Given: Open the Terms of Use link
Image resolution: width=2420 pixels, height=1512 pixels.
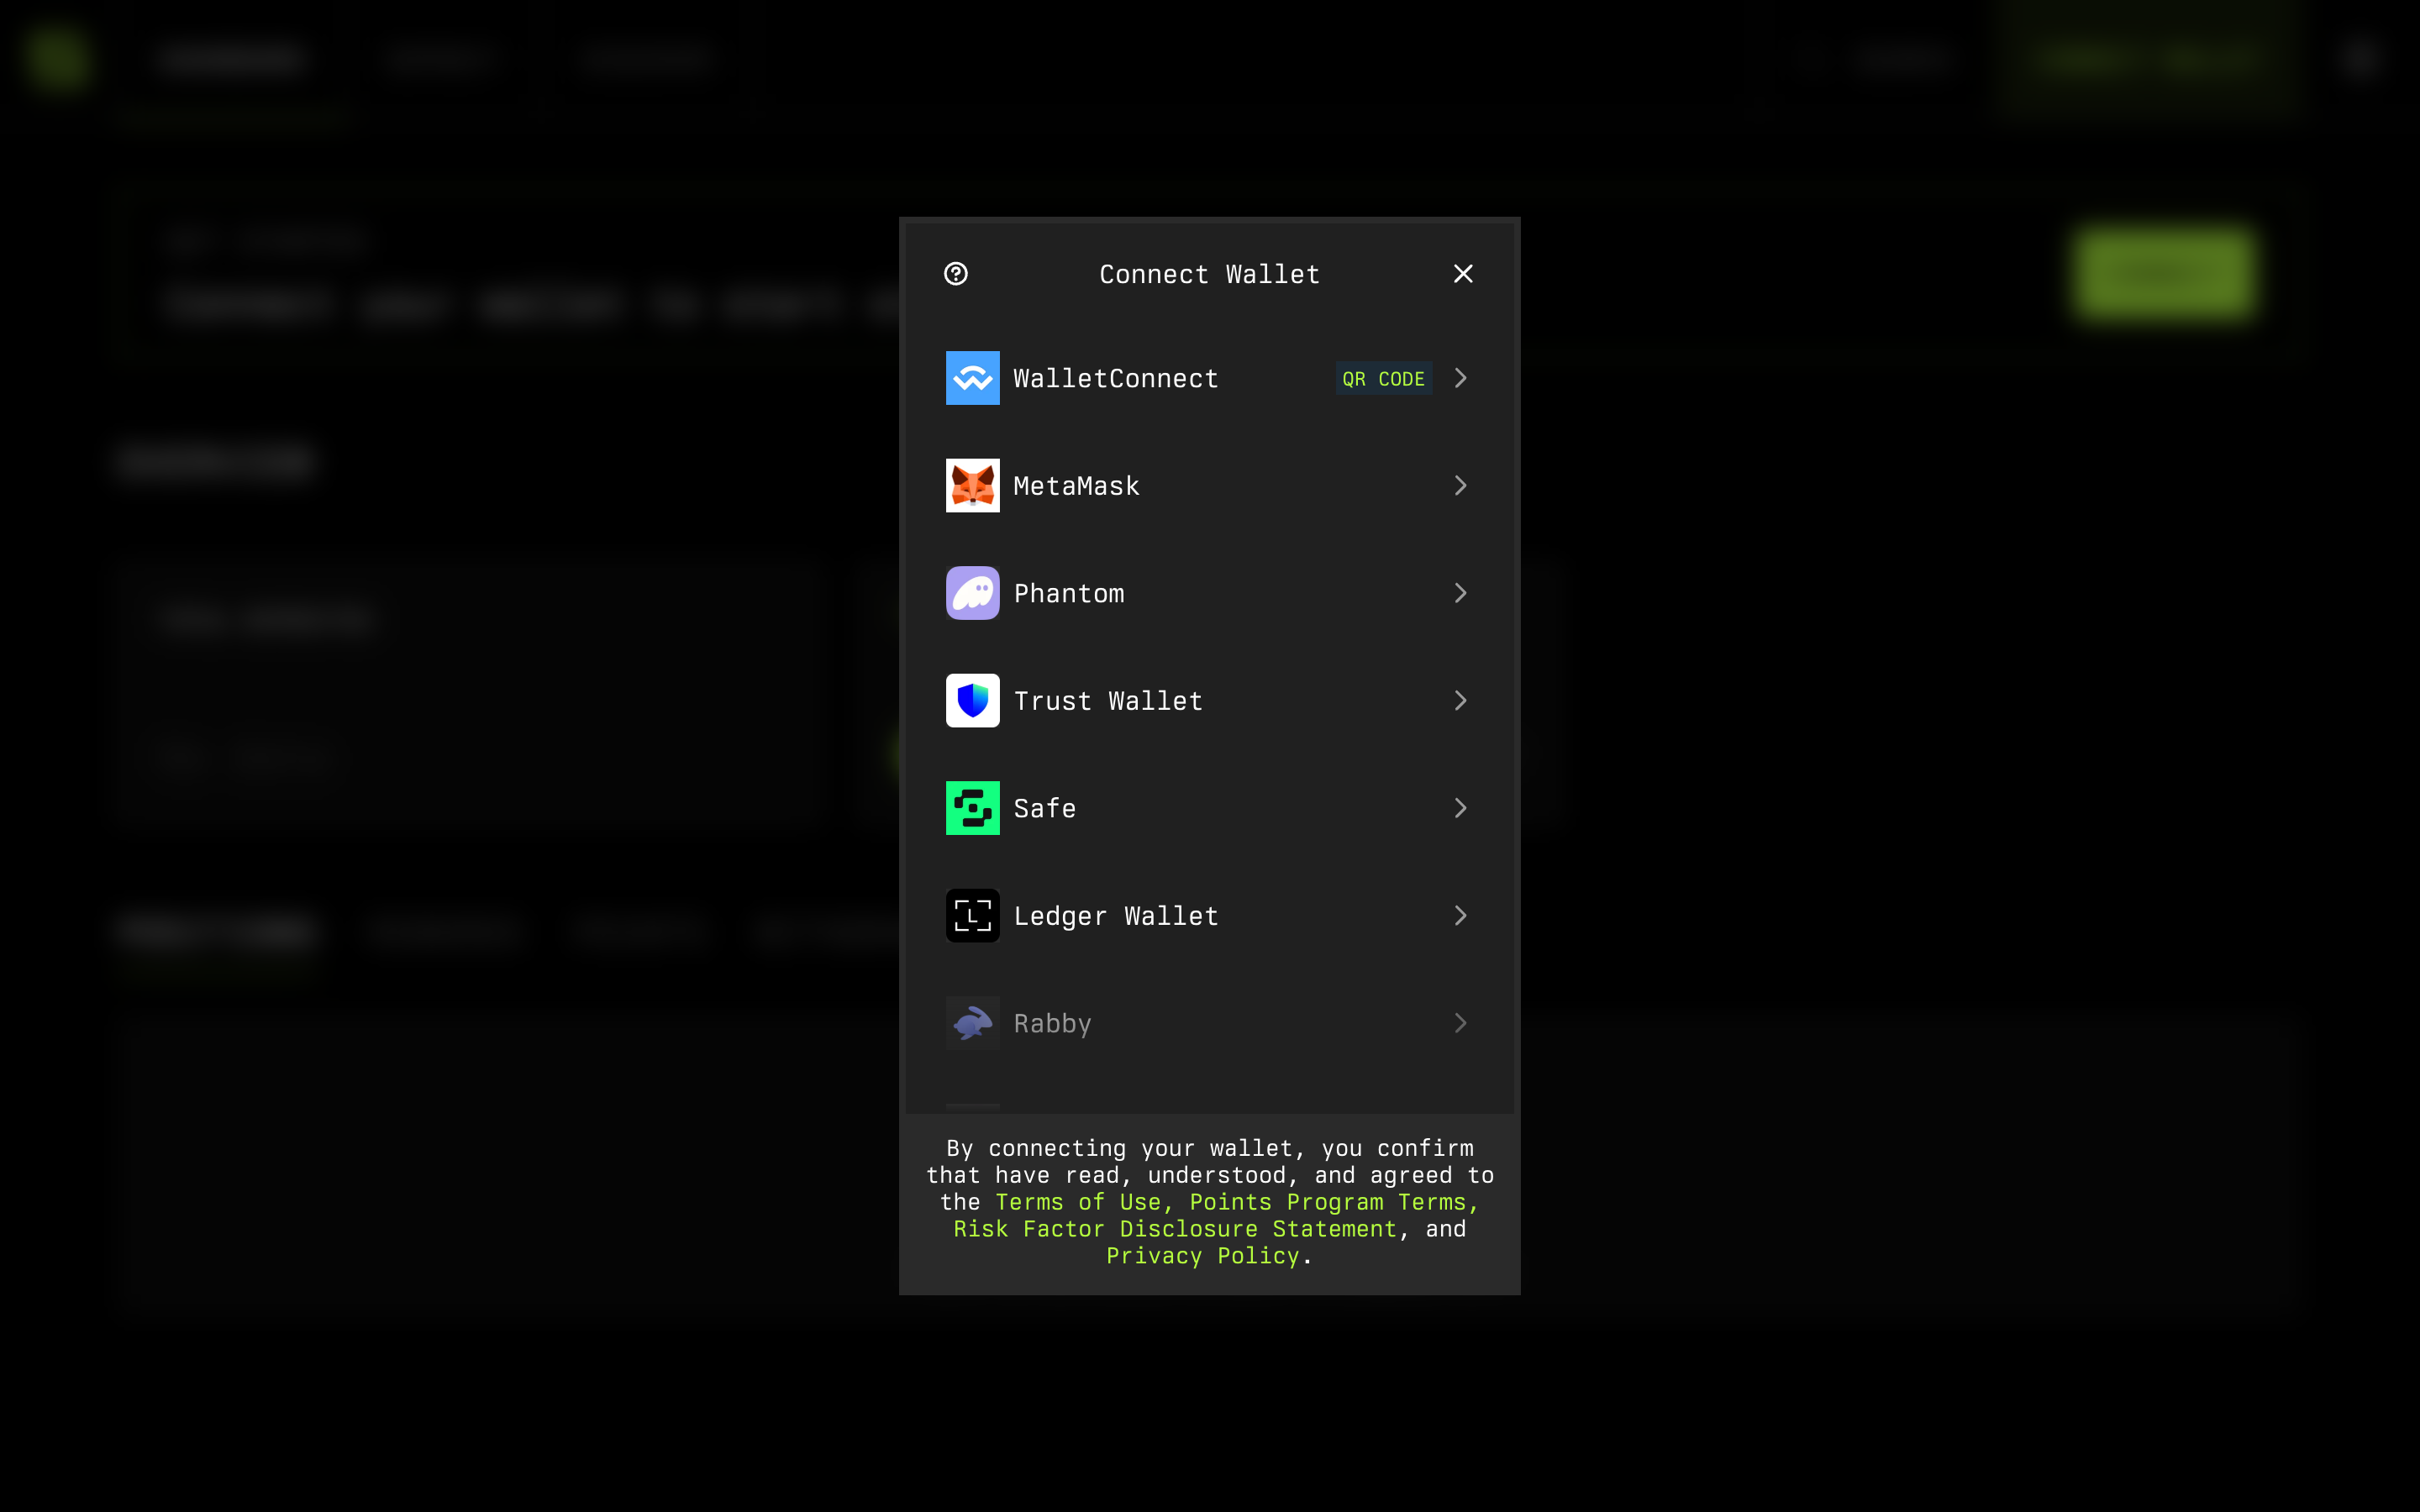Looking at the screenshot, I should point(1078,1202).
